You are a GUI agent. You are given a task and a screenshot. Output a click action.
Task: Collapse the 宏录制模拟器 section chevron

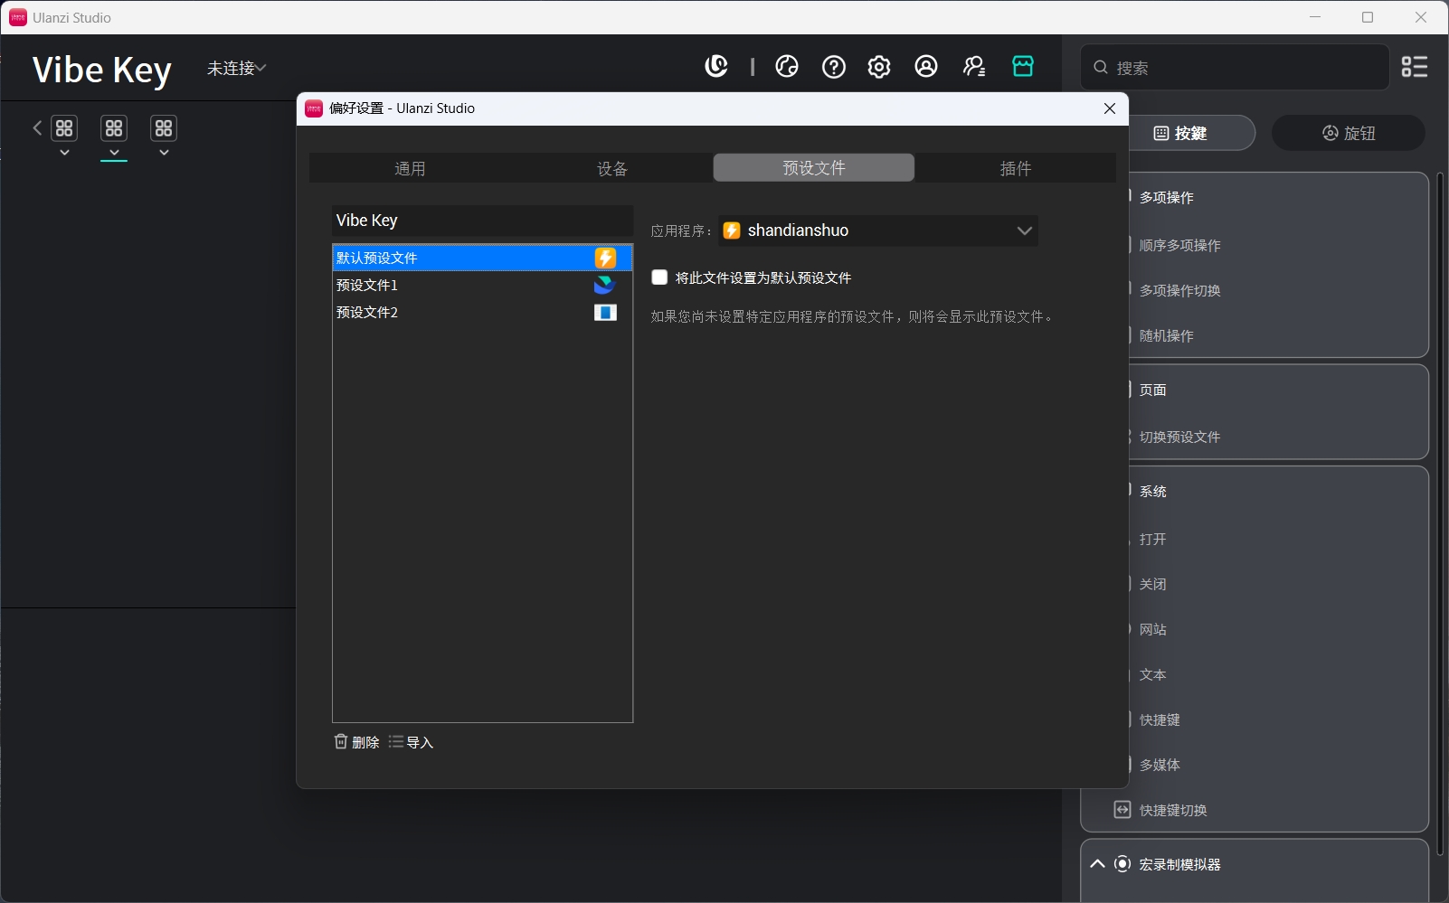(1098, 864)
